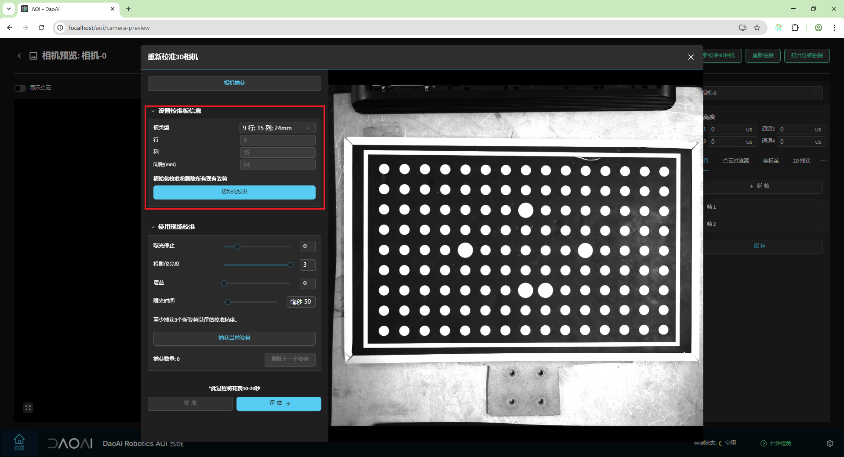Click the 通道4 exposure input

pyautogui.click(x=794, y=141)
